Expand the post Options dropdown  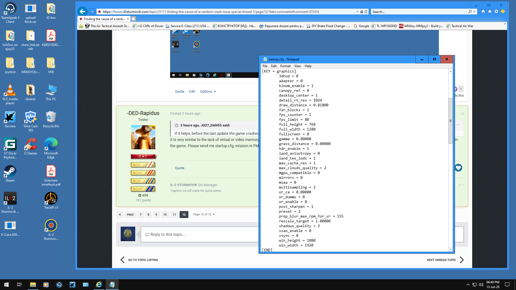tap(208, 92)
